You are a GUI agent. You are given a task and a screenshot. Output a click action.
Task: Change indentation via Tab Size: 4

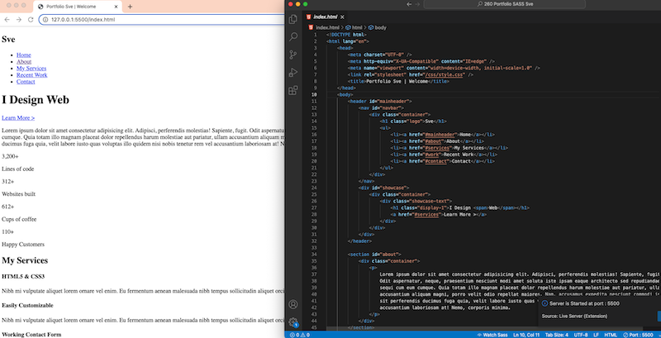point(556,335)
